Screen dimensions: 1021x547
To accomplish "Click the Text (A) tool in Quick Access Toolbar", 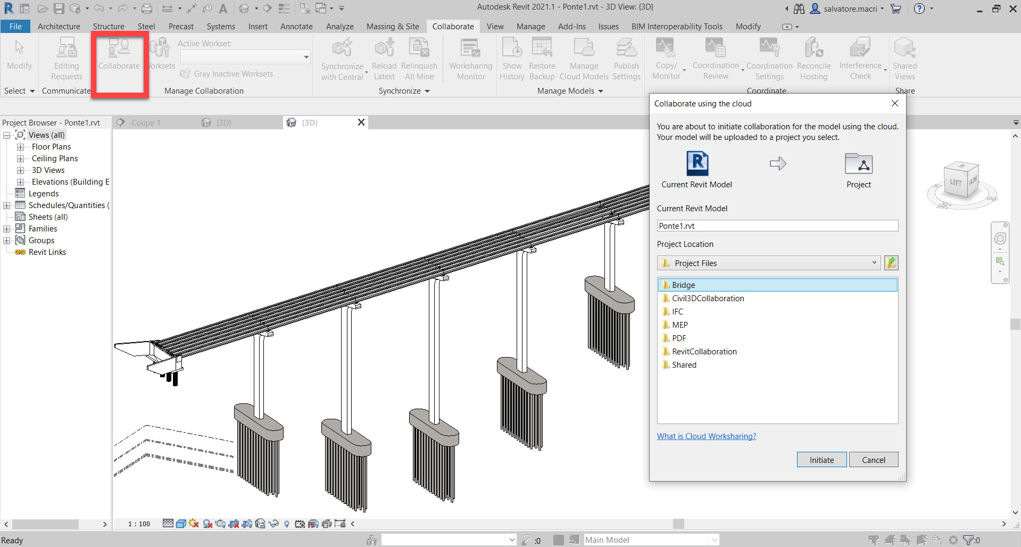I will click(223, 9).
